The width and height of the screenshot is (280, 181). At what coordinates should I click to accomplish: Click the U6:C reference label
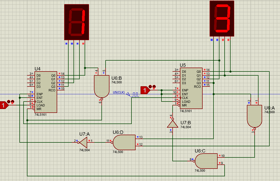pyautogui.click(x=200, y=151)
